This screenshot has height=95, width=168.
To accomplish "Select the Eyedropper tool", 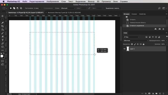I will (x=2, y=23).
